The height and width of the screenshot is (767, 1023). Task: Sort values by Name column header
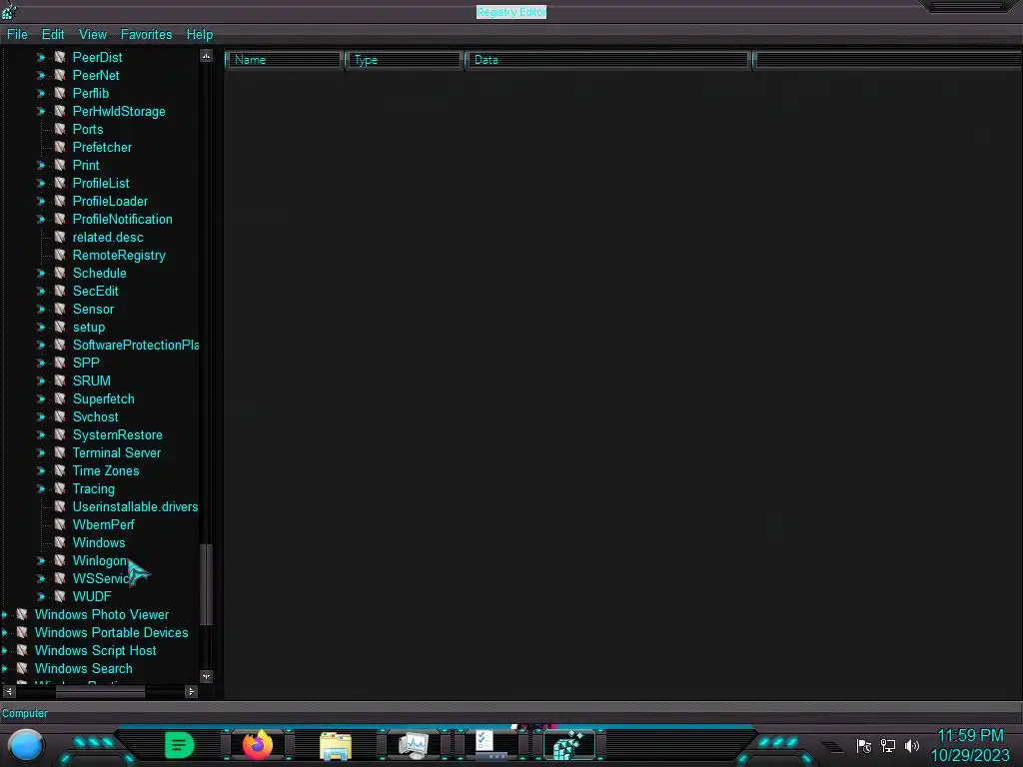(x=284, y=60)
